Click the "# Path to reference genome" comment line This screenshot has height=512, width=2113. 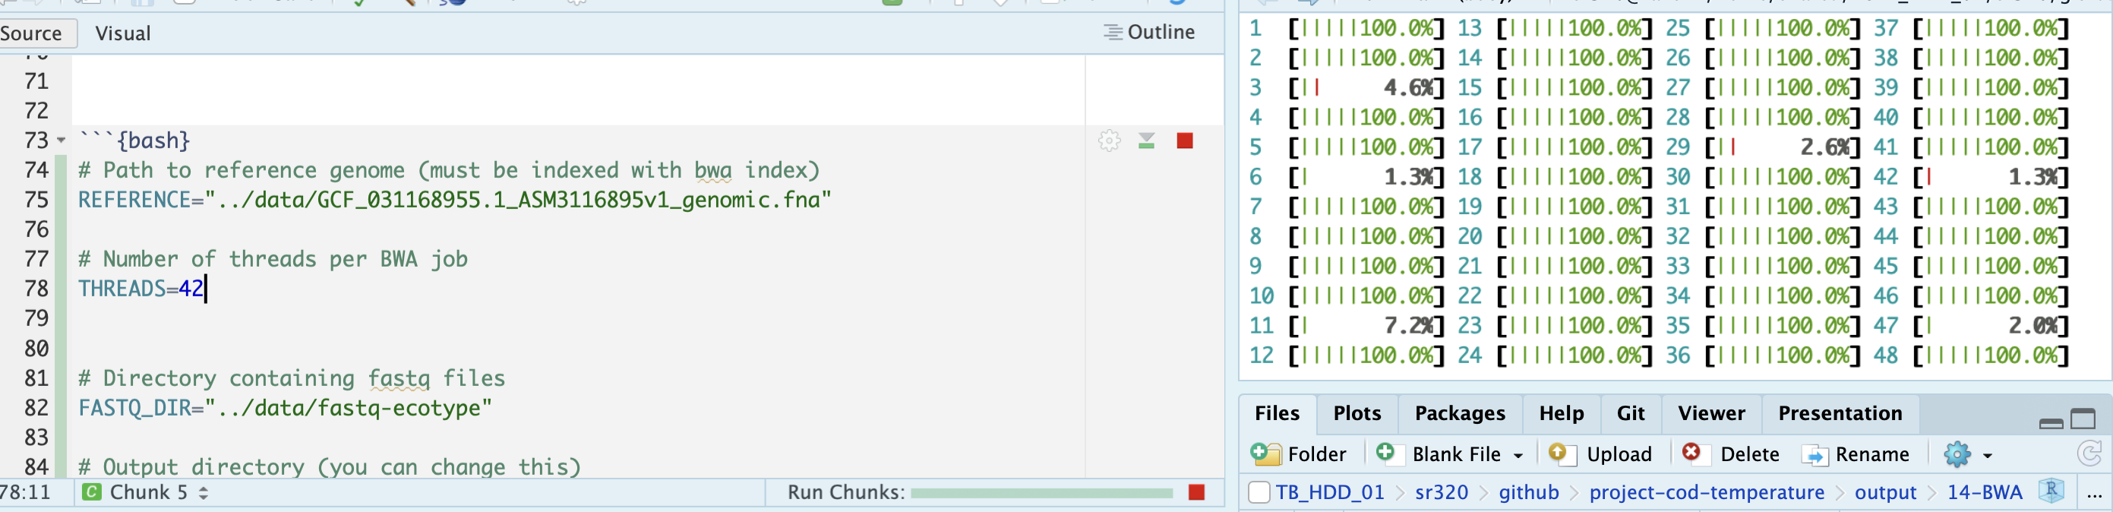point(449,171)
